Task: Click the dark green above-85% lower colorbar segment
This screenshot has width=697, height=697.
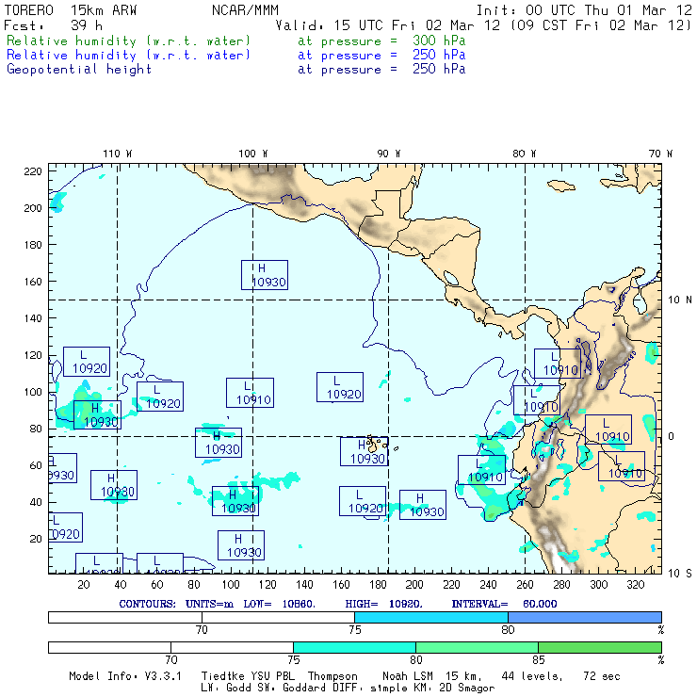Action: [600, 647]
